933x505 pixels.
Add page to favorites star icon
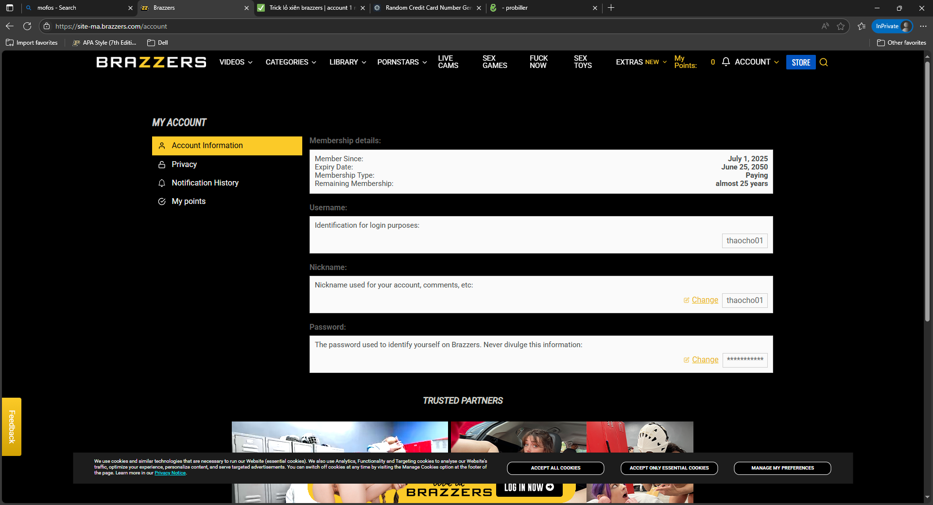coord(841,26)
